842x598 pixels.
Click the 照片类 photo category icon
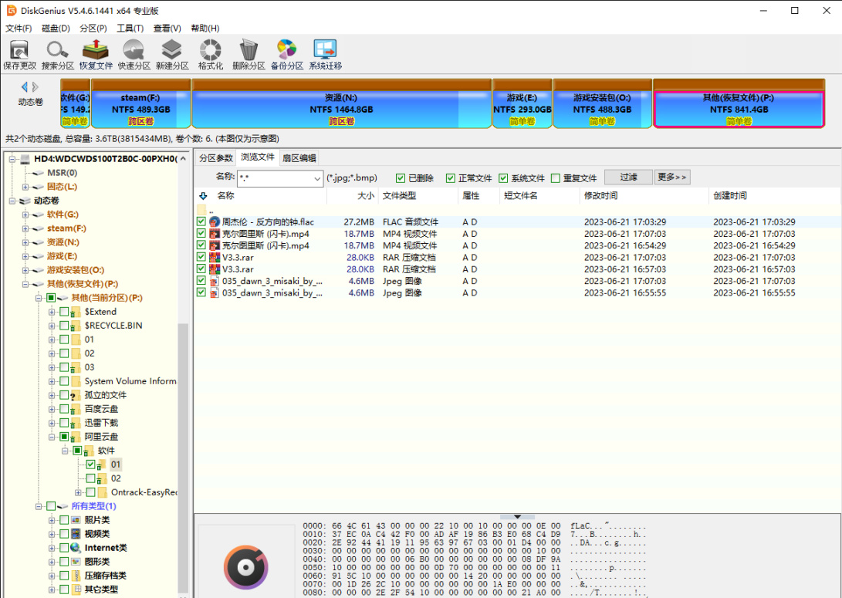click(76, 519)
